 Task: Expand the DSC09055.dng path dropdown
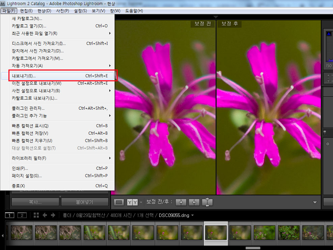[193, 215]
